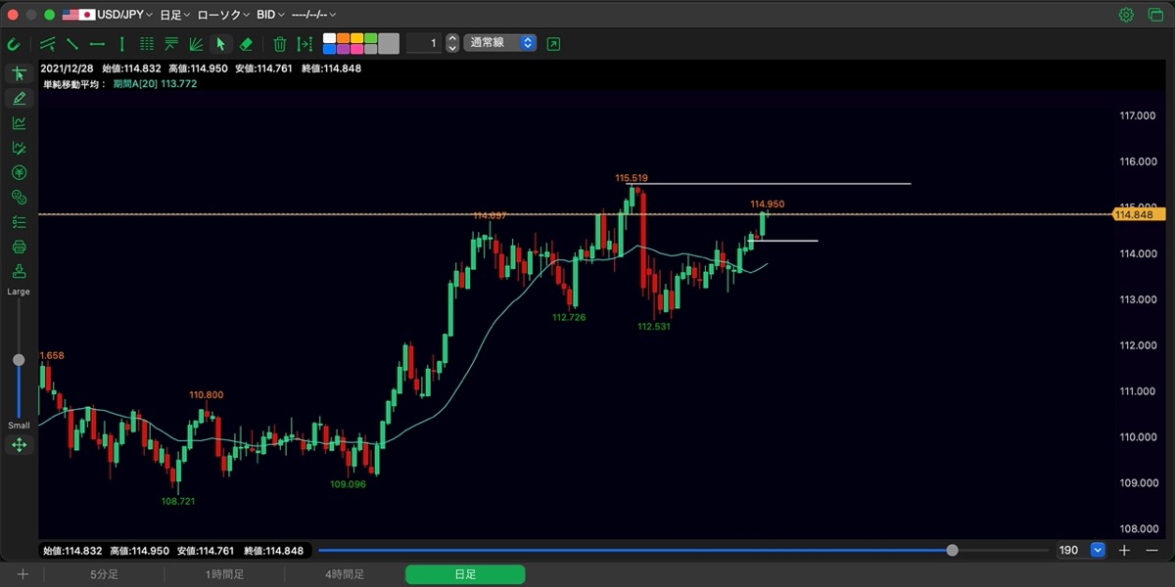1175x587 pixels.
Task: Switch to the 4時間足 tab
Action: coord(345,574)
